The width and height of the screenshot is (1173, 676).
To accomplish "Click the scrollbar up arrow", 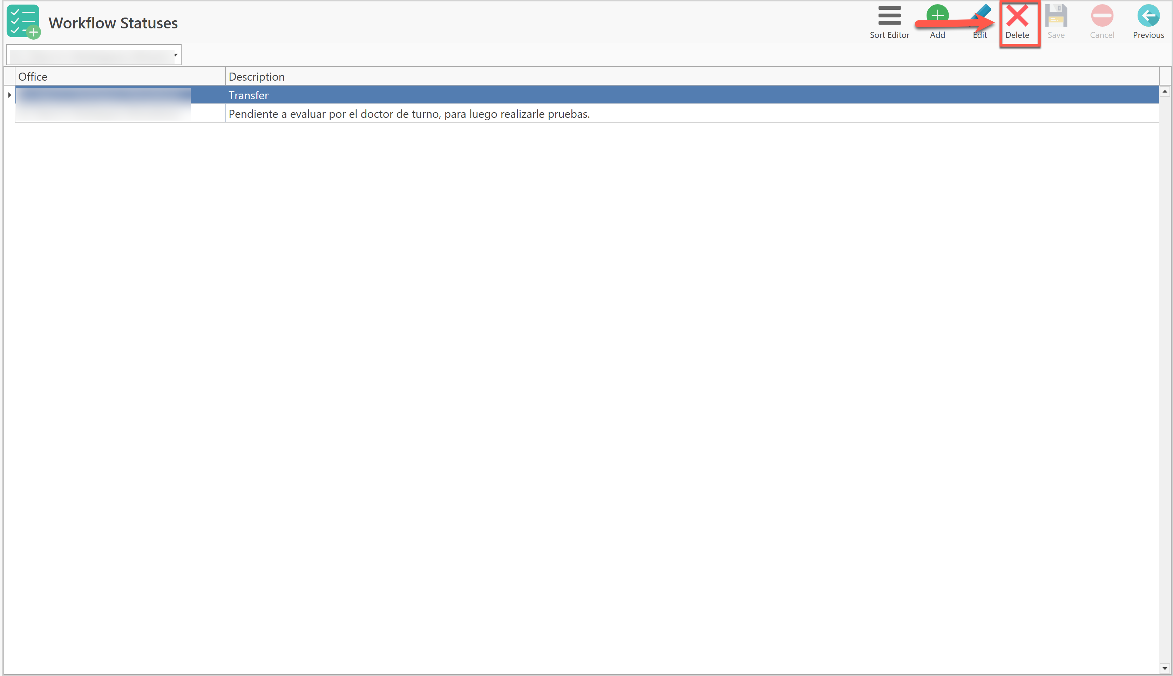I will pos(1165,92).
